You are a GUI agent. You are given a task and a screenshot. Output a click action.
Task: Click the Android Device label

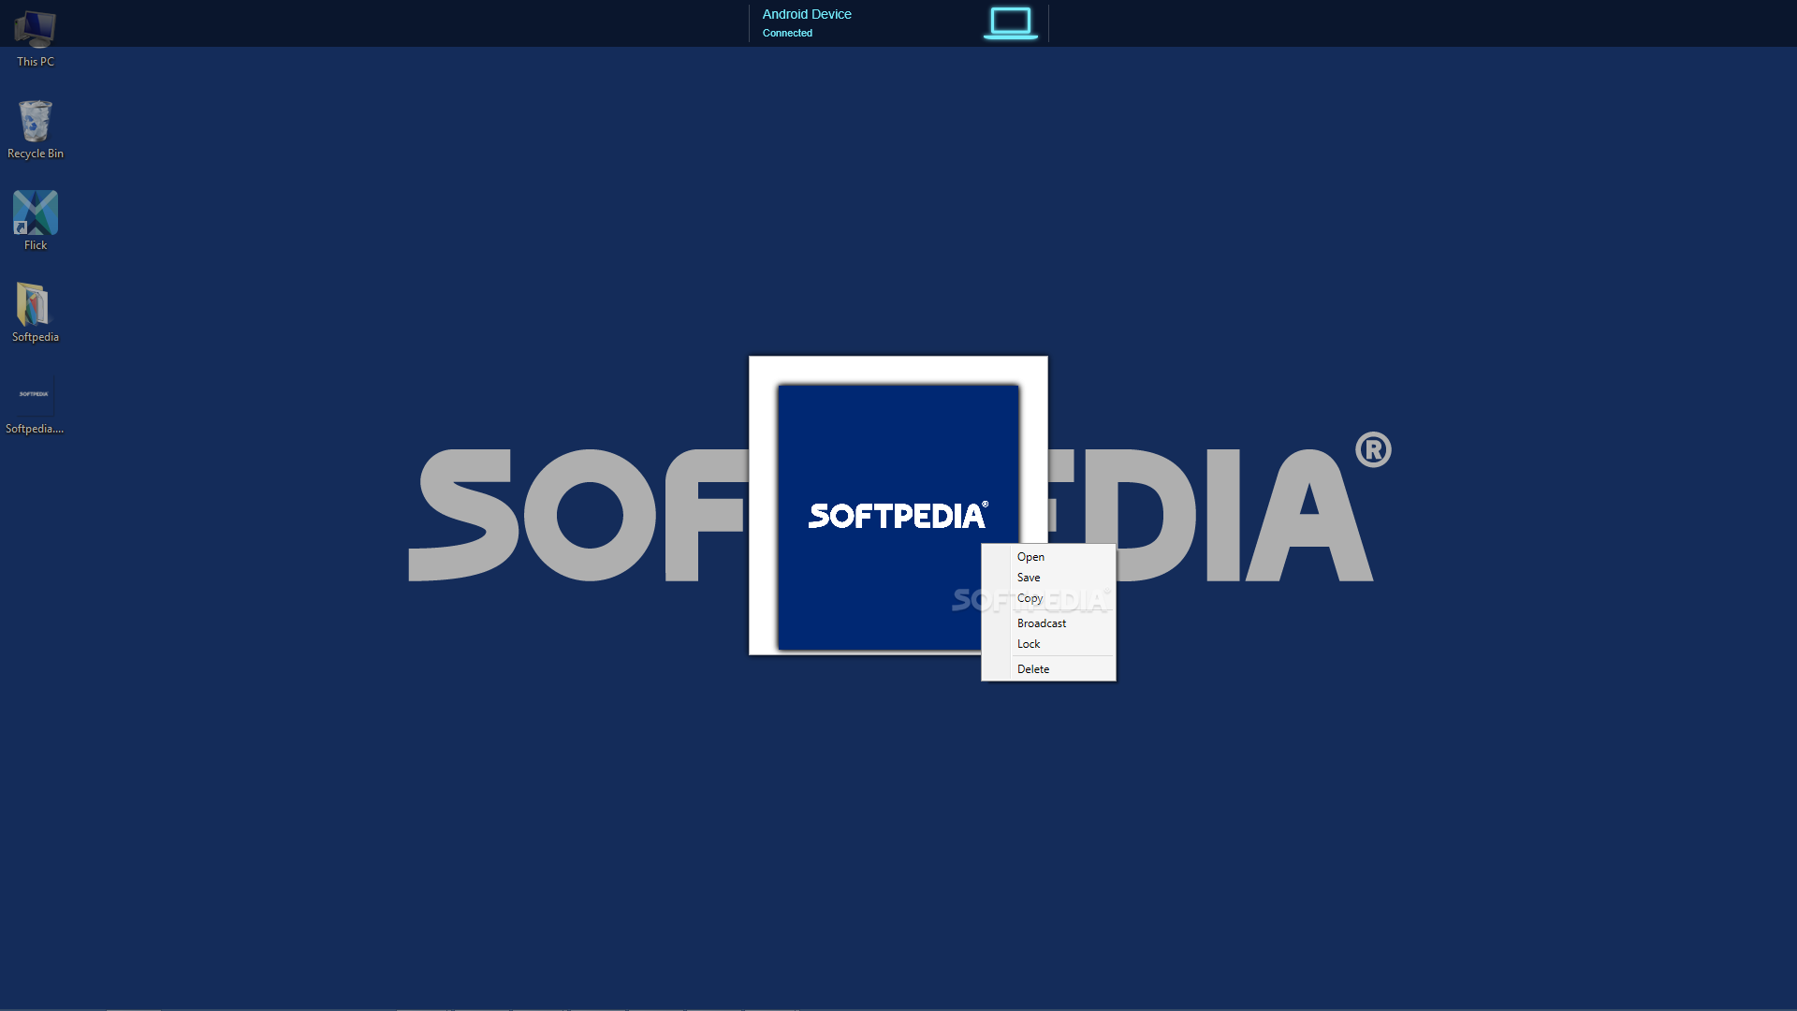click(807, 14)
